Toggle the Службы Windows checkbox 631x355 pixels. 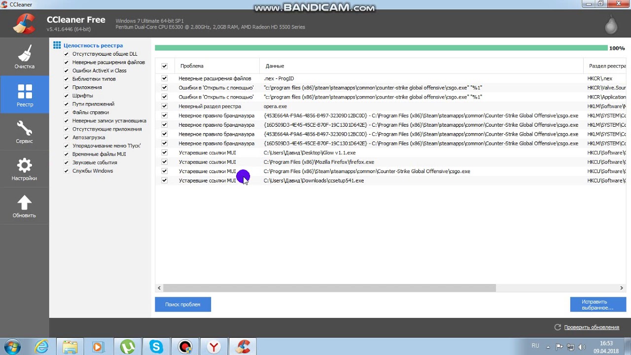point(67,171)
